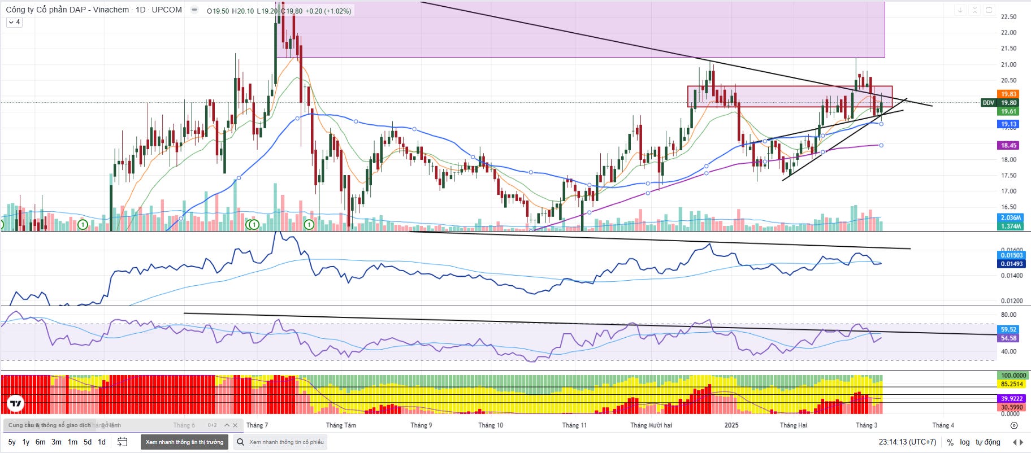The image size is (1031, 453).
Task: Click the Tháng 3 label on the time axis
Action: point(867,425)
